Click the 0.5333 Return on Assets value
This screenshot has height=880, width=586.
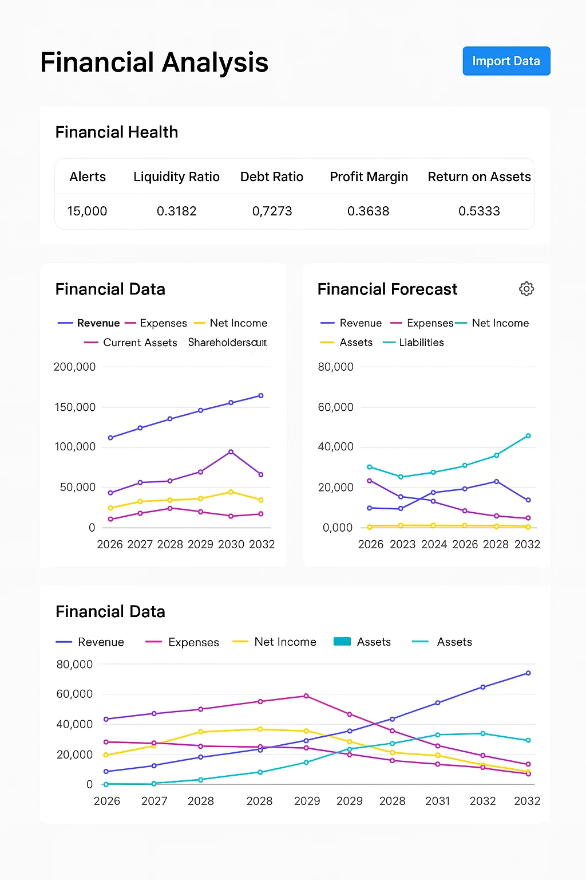[x=479, y=211]
